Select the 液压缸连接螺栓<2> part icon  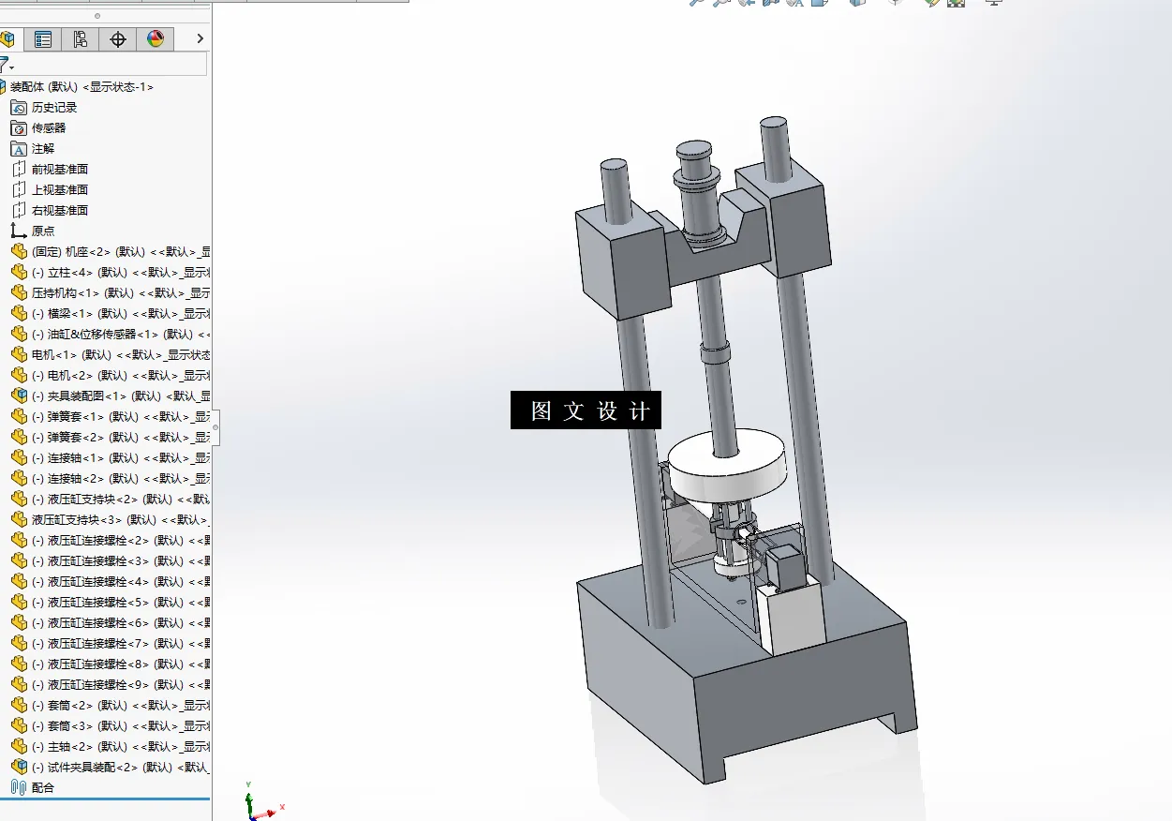(x=19, y=541)
